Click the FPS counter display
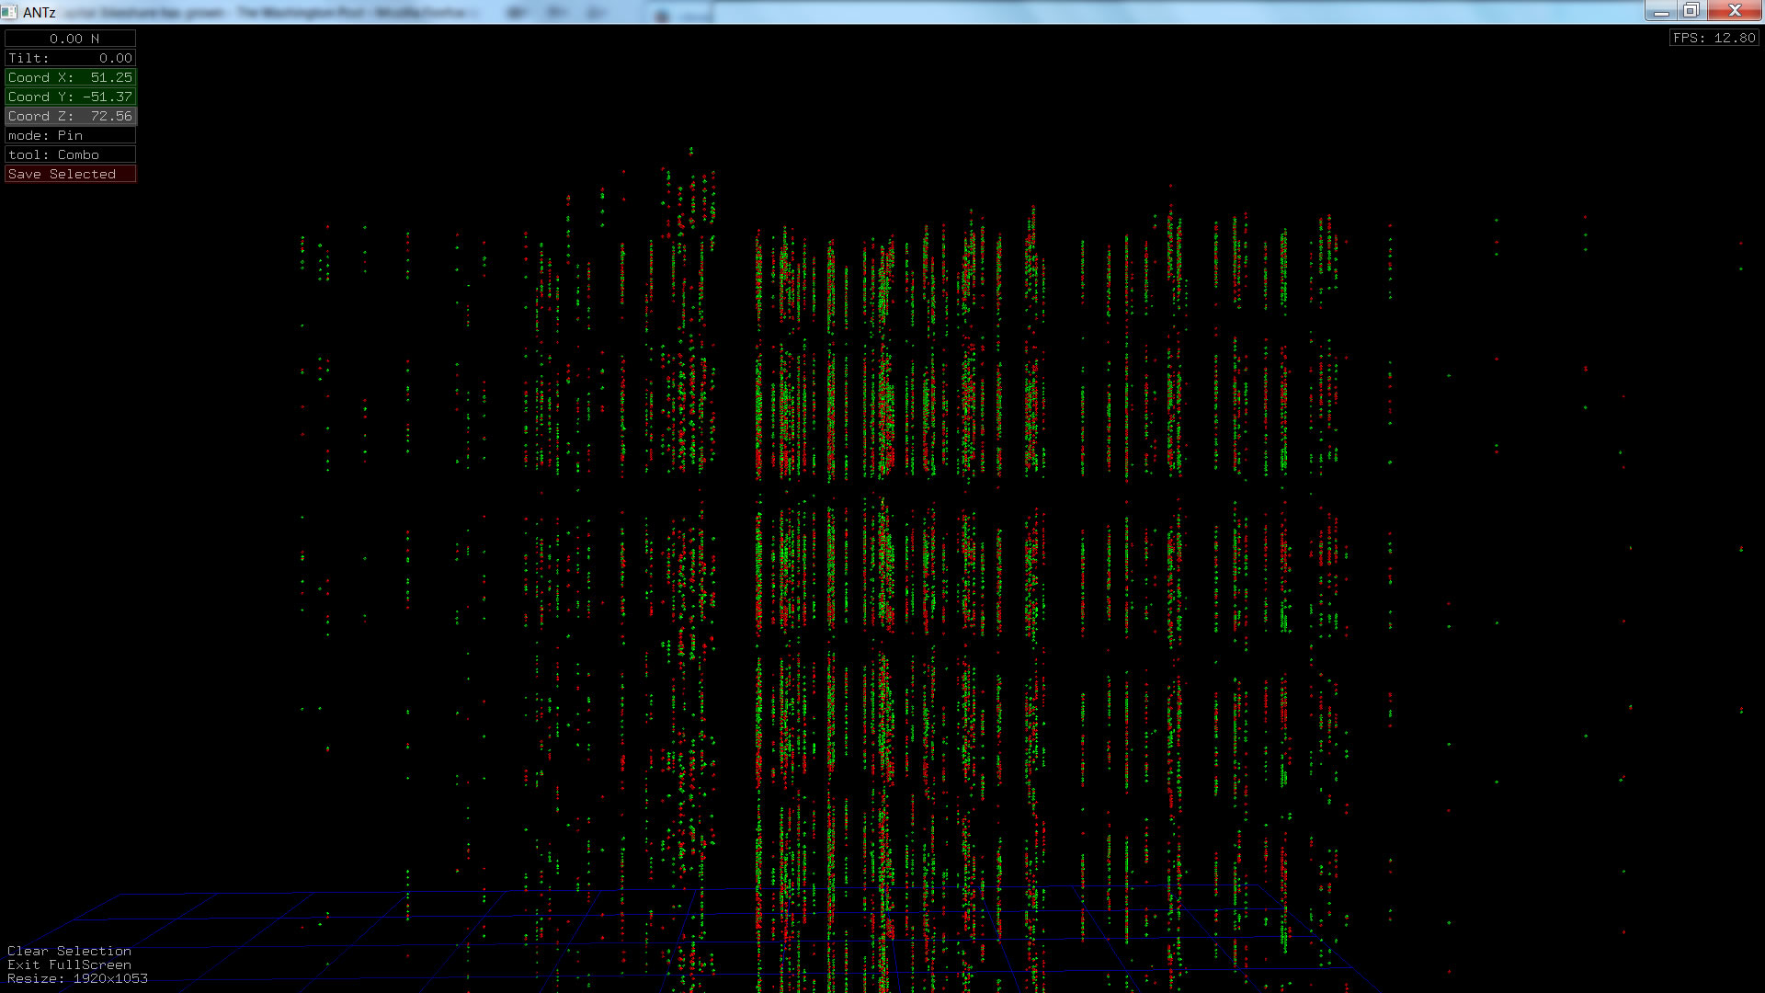Image resolution: width=1765 pixels, height=993 pixels. coord(1714,38)
